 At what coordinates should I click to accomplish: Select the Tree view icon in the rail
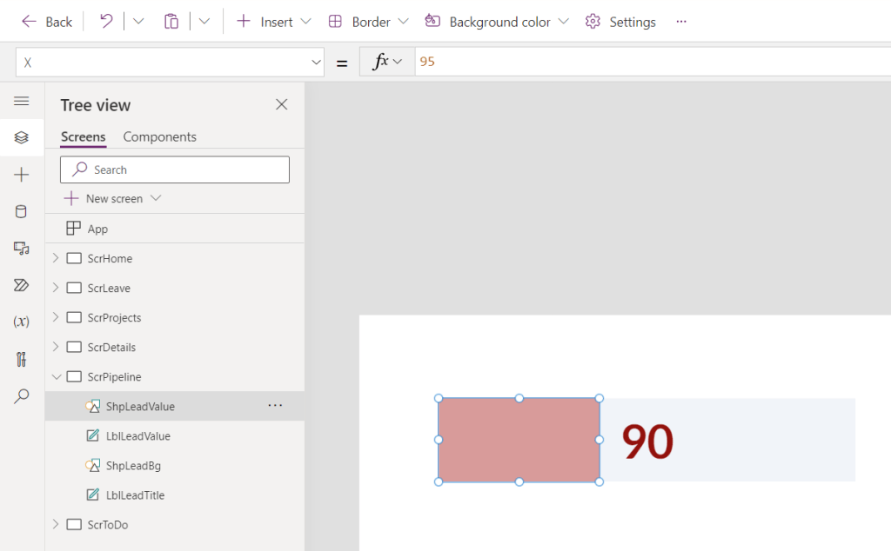tap(22, 136)
